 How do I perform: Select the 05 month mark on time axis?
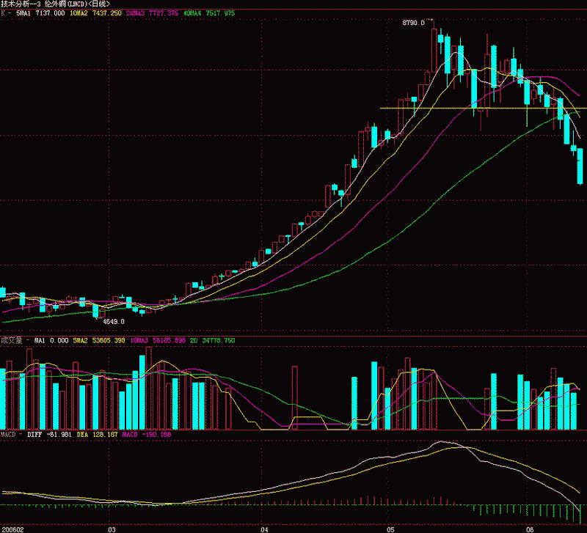(x=391, y=528)
